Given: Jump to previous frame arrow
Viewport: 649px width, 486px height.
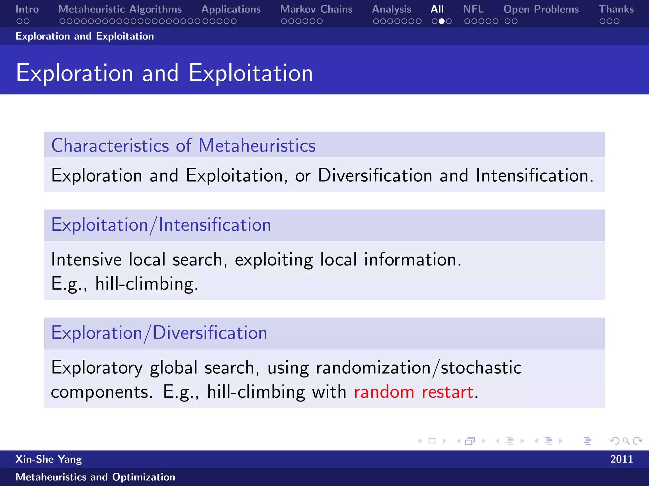Looking at the screenshot, I should [x=459, y=441].
